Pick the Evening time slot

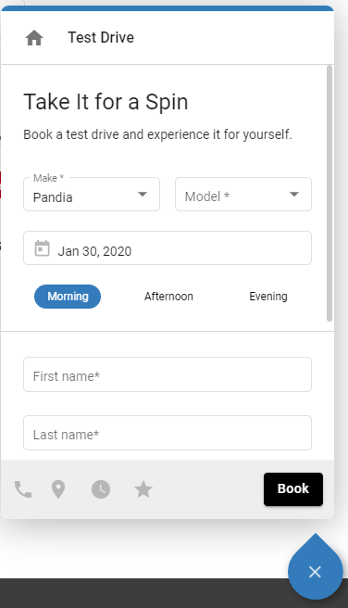point(268,297)
